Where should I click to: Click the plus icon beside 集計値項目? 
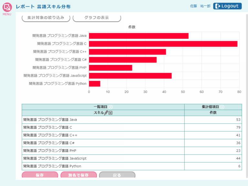(222, 107)
